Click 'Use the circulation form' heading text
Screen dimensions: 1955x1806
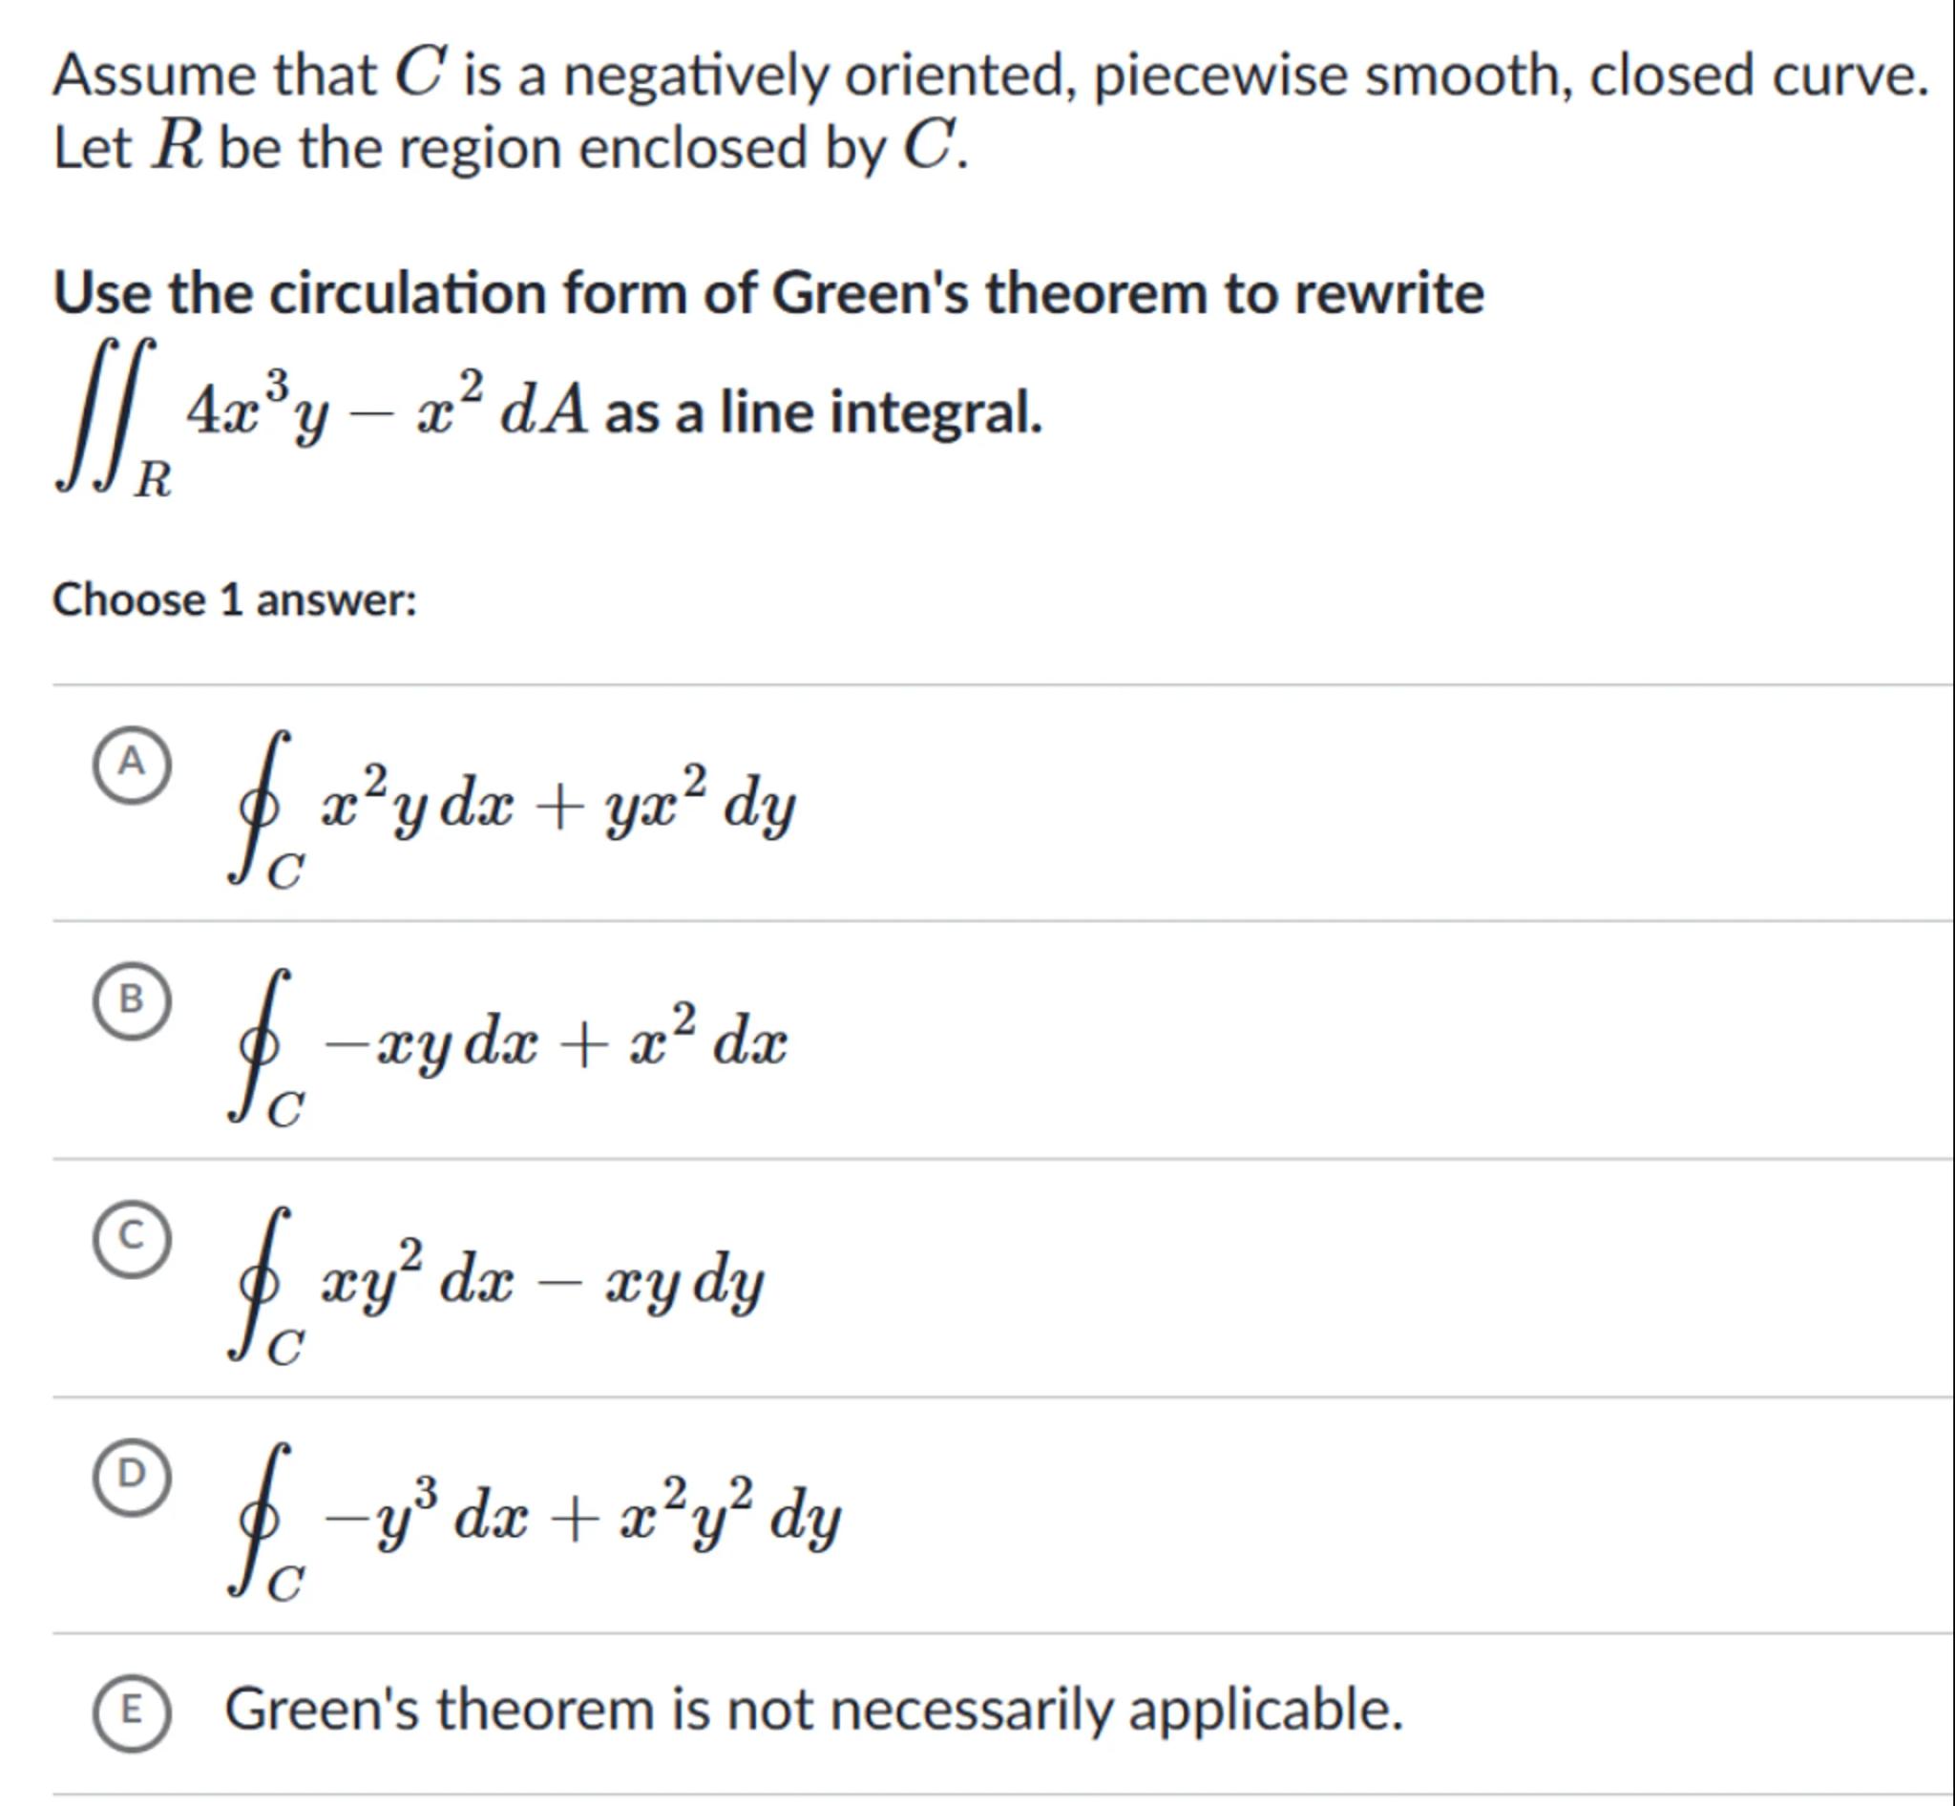tap(768, 292)
